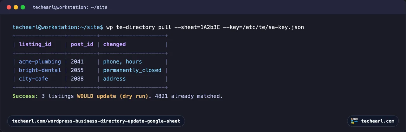Click the terminal window title text
Screen dimensions: 406x132
70,7
